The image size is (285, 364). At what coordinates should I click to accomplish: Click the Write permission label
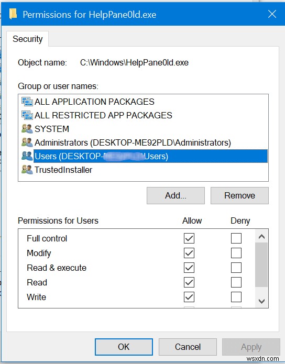[x=36, y=297]
